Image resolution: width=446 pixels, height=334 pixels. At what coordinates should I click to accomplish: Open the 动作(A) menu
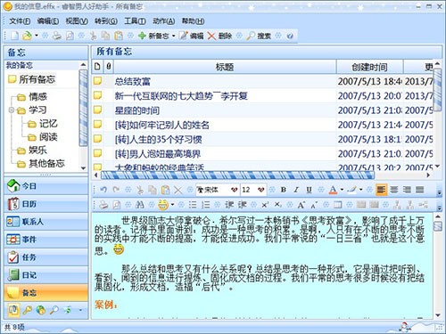coord(163,21)
